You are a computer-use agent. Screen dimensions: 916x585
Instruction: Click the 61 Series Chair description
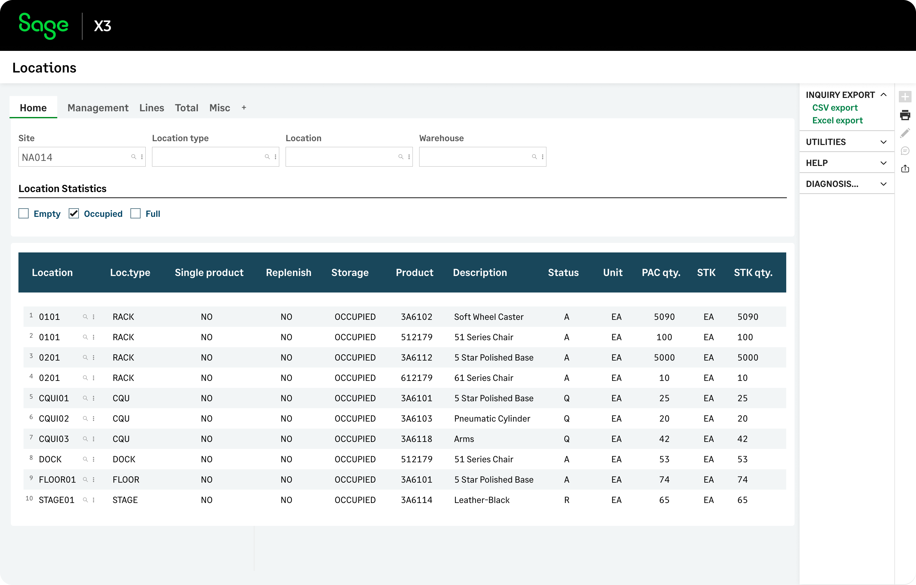pyautogui.click(x=483, y=378)
